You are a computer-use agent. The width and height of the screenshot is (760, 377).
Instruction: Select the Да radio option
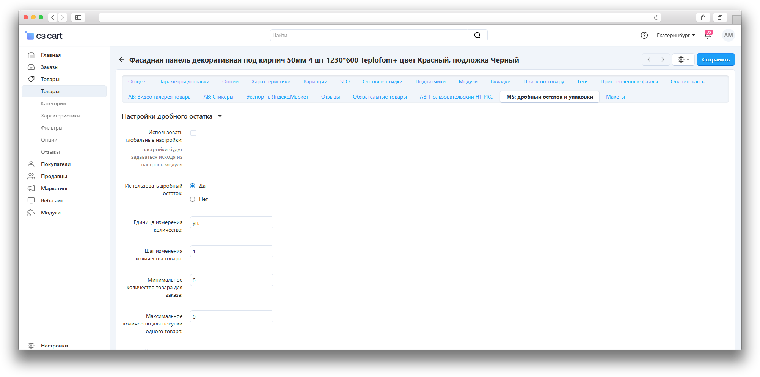[193, 186]
